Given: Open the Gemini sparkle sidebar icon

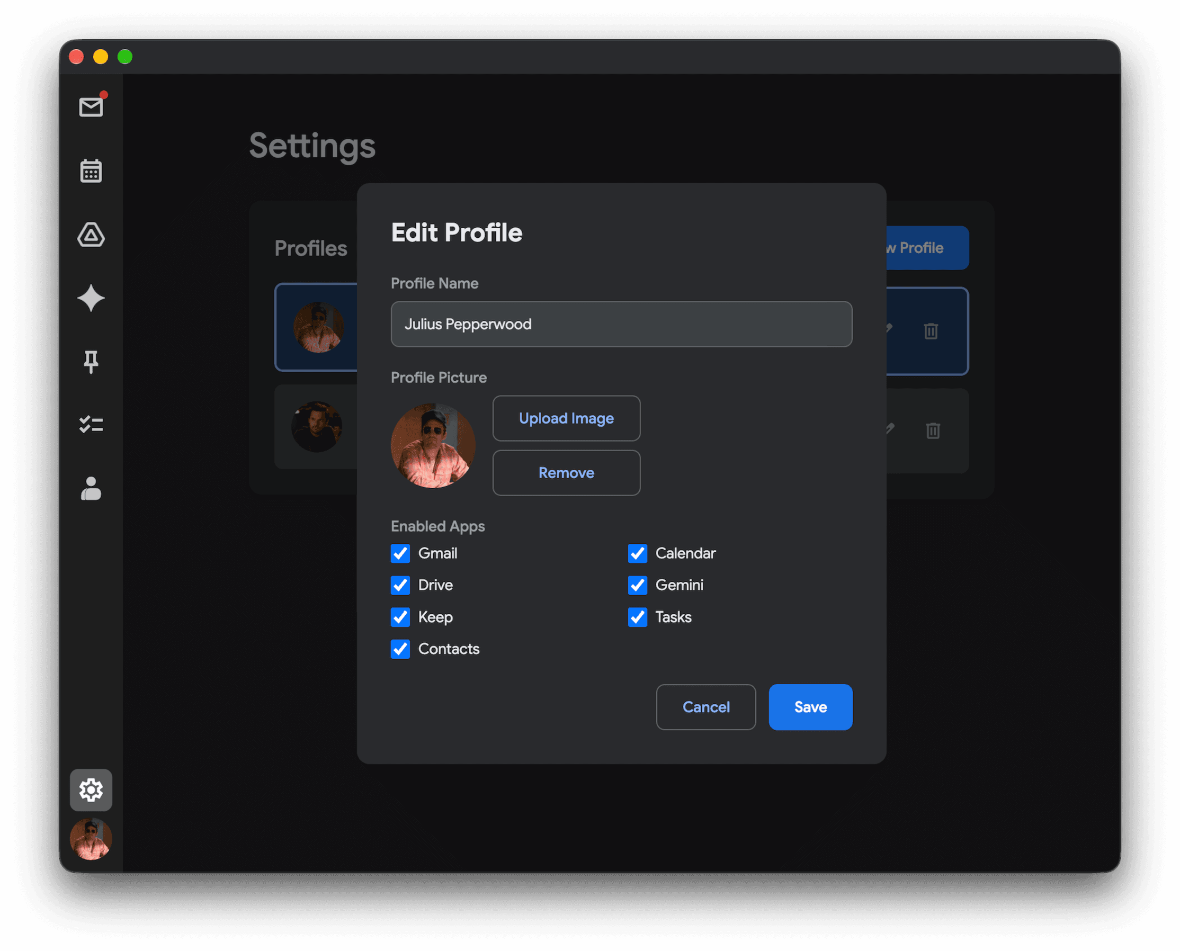Looking at the screenshot, I should click(91, 298).
